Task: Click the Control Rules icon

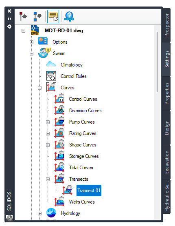Action: pos(51,76)
